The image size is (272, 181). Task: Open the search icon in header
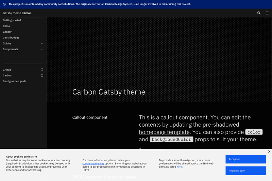click(259, 13)
